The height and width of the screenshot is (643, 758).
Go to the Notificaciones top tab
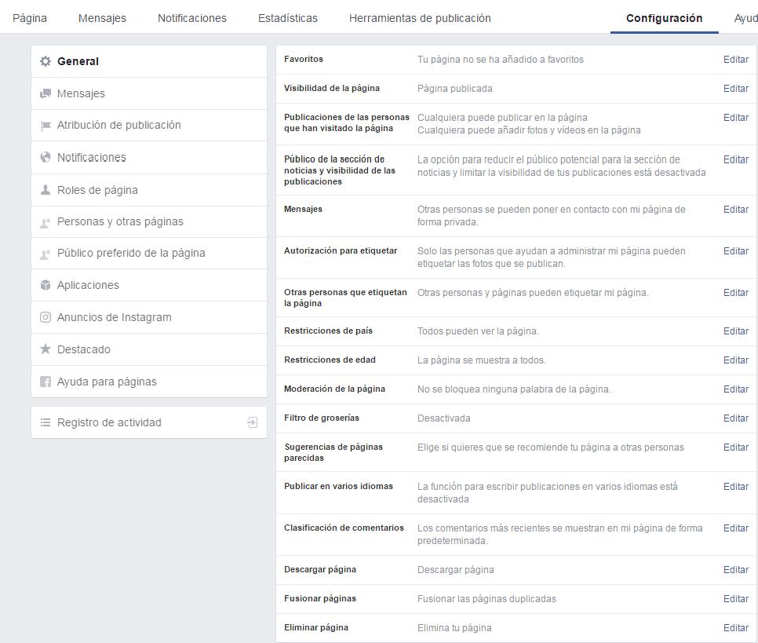tap(191, 18)
